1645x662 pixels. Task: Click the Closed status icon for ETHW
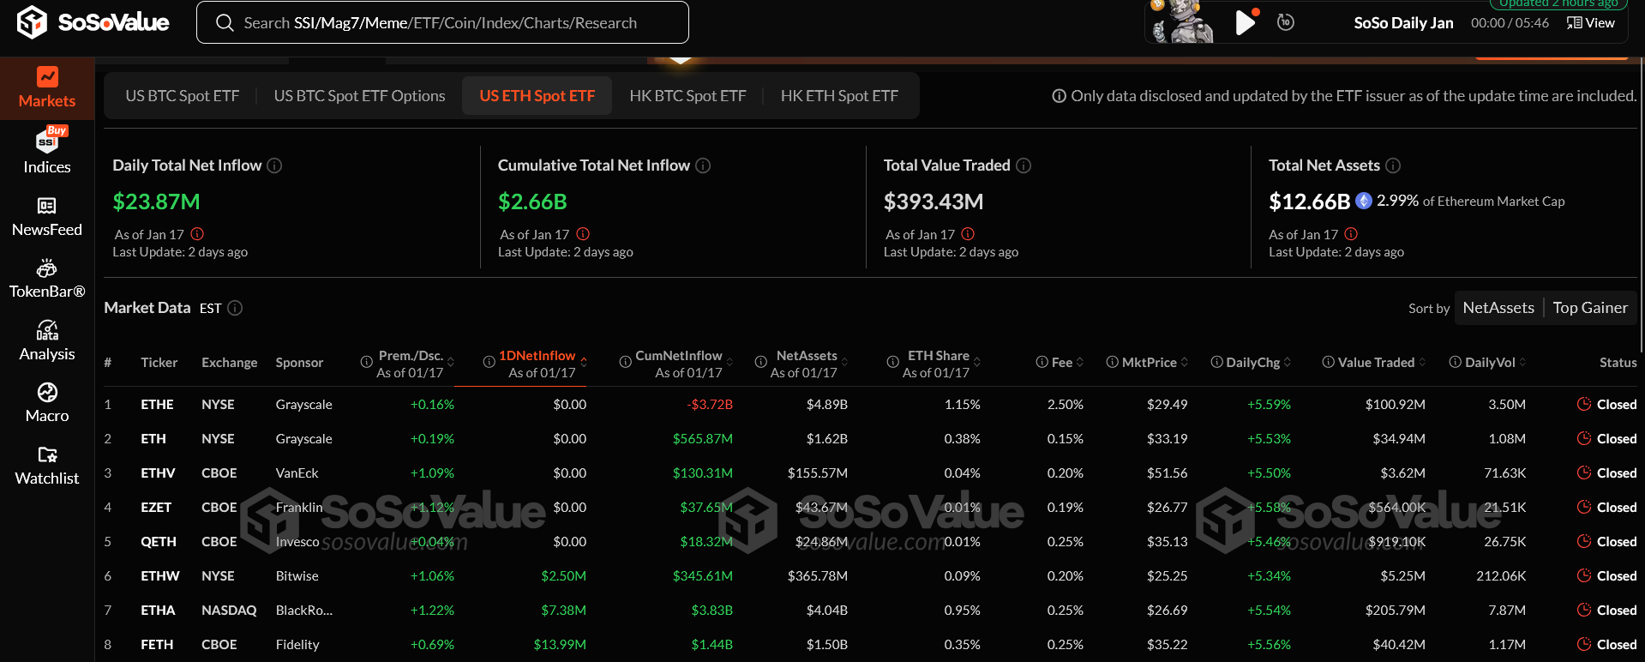1583,575
